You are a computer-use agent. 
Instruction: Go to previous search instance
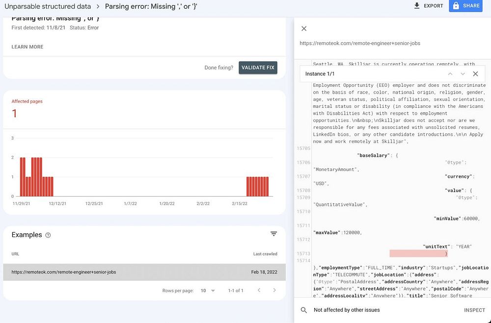click(x=450, y=74)
